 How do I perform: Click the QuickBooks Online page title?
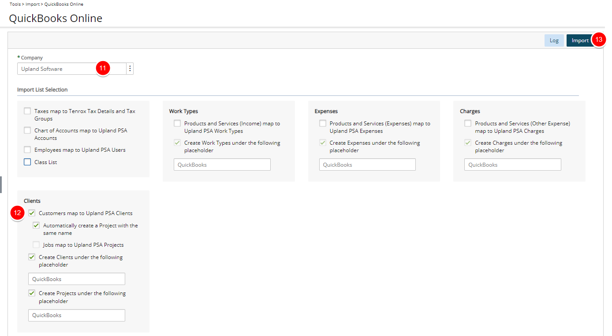(56, 18)
